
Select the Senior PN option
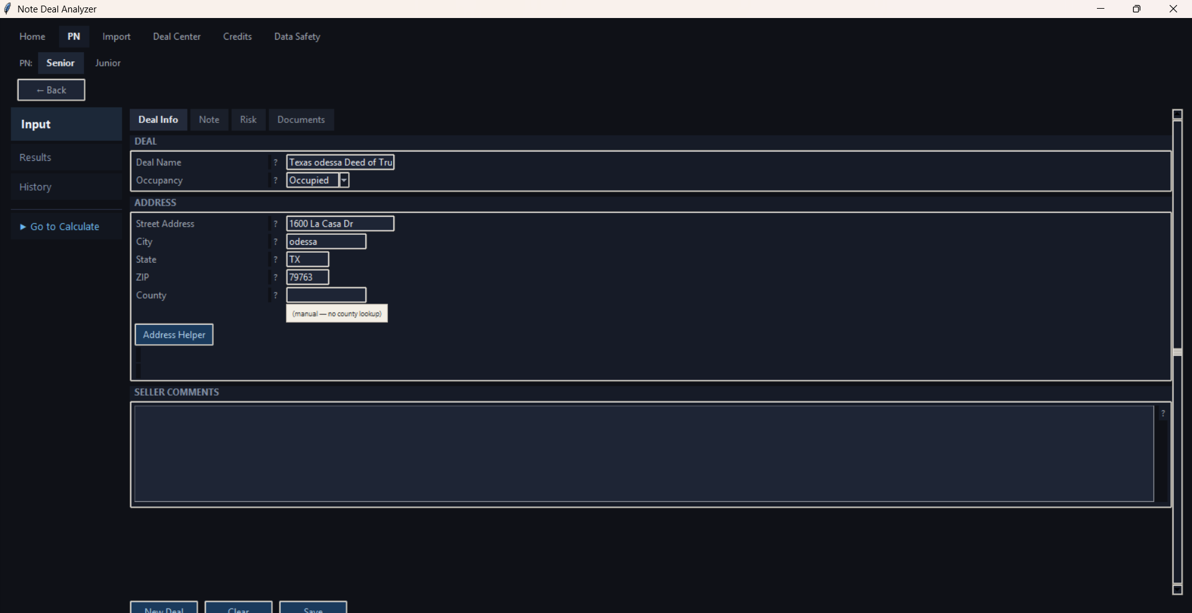(x=61, y=63)
